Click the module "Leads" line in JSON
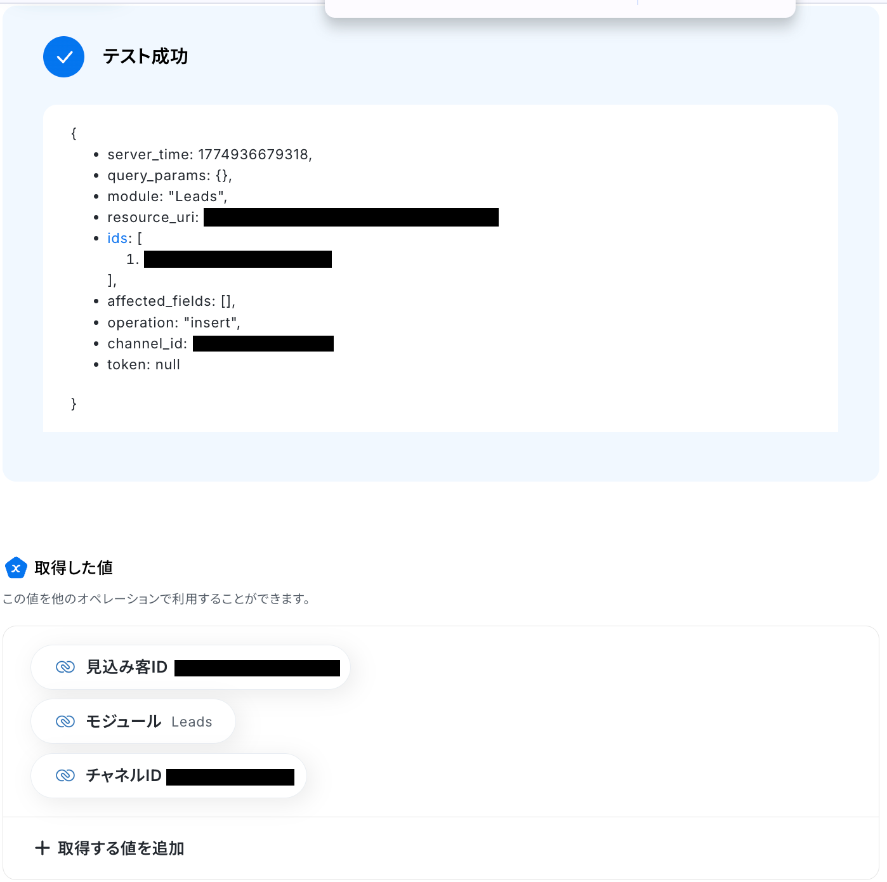 click(x=168, y=197)
